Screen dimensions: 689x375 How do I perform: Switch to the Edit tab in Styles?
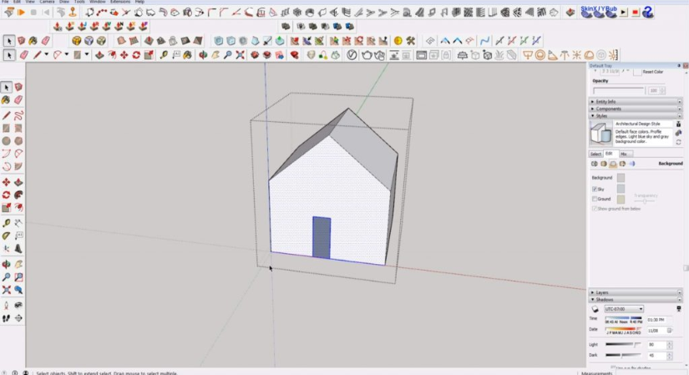tap(609, 154)
